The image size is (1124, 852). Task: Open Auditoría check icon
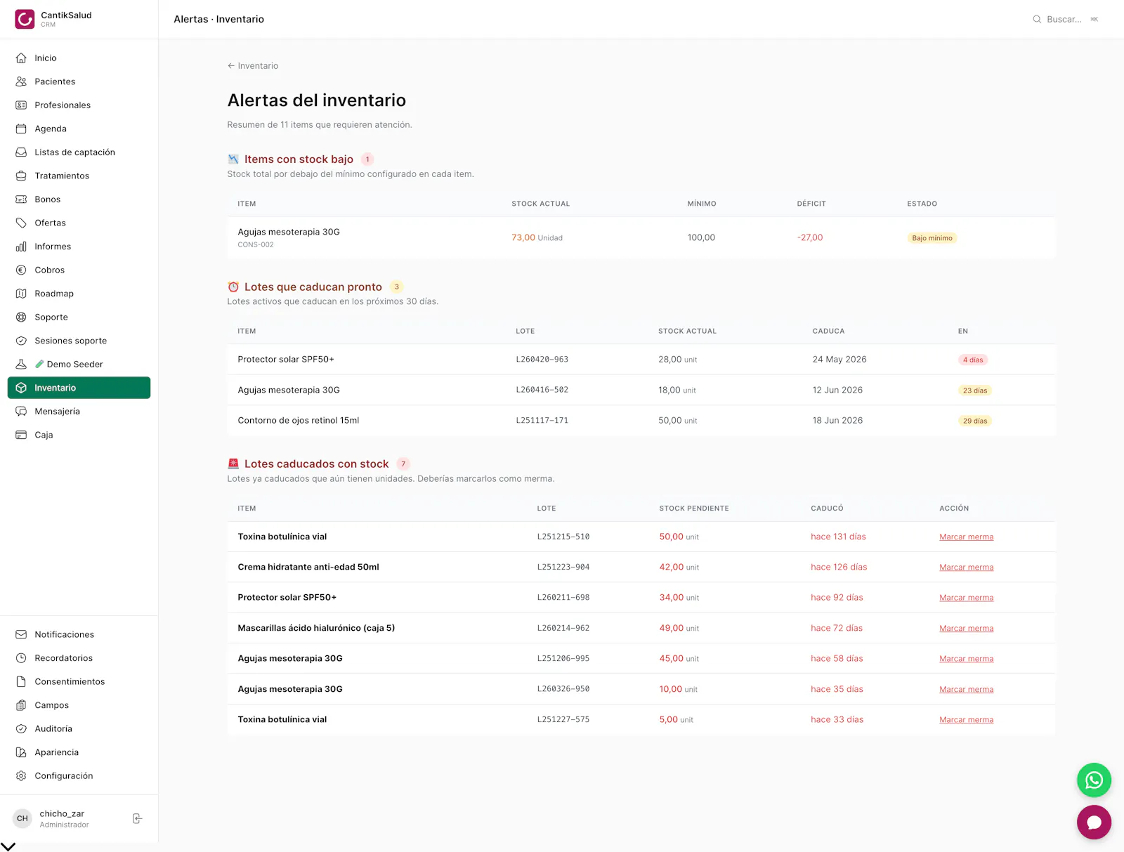(21, 728)
